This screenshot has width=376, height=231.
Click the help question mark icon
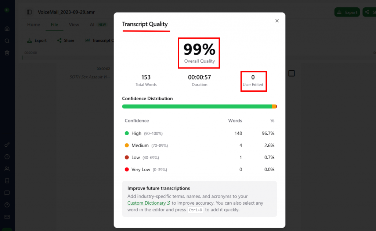coord(7,205)
